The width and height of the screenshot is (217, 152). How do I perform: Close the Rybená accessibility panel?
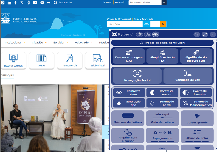coord(213,34)
